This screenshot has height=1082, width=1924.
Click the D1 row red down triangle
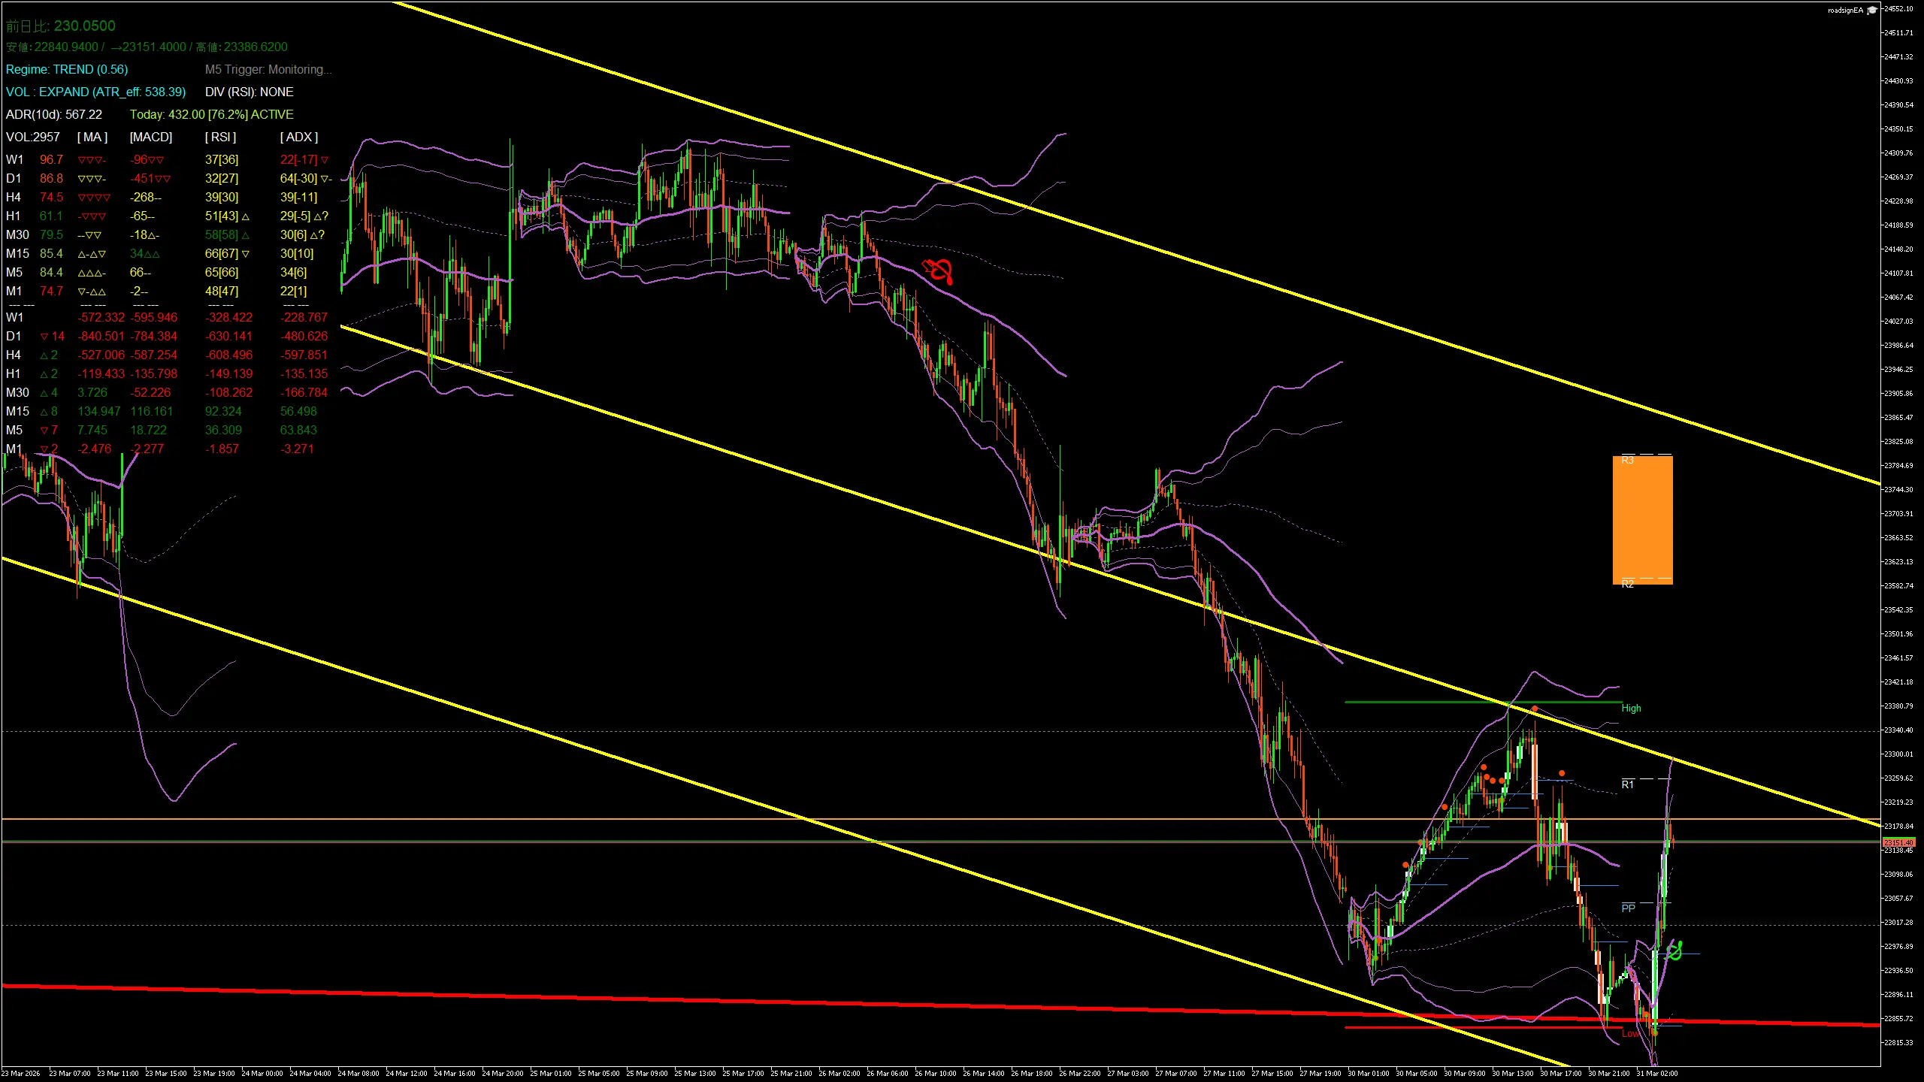pyautogui.click(x=44, y=337)
